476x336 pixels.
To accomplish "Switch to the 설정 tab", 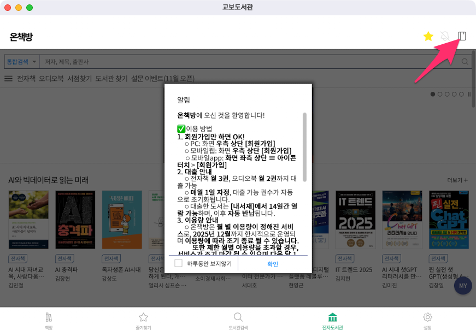I will [427, 321].
